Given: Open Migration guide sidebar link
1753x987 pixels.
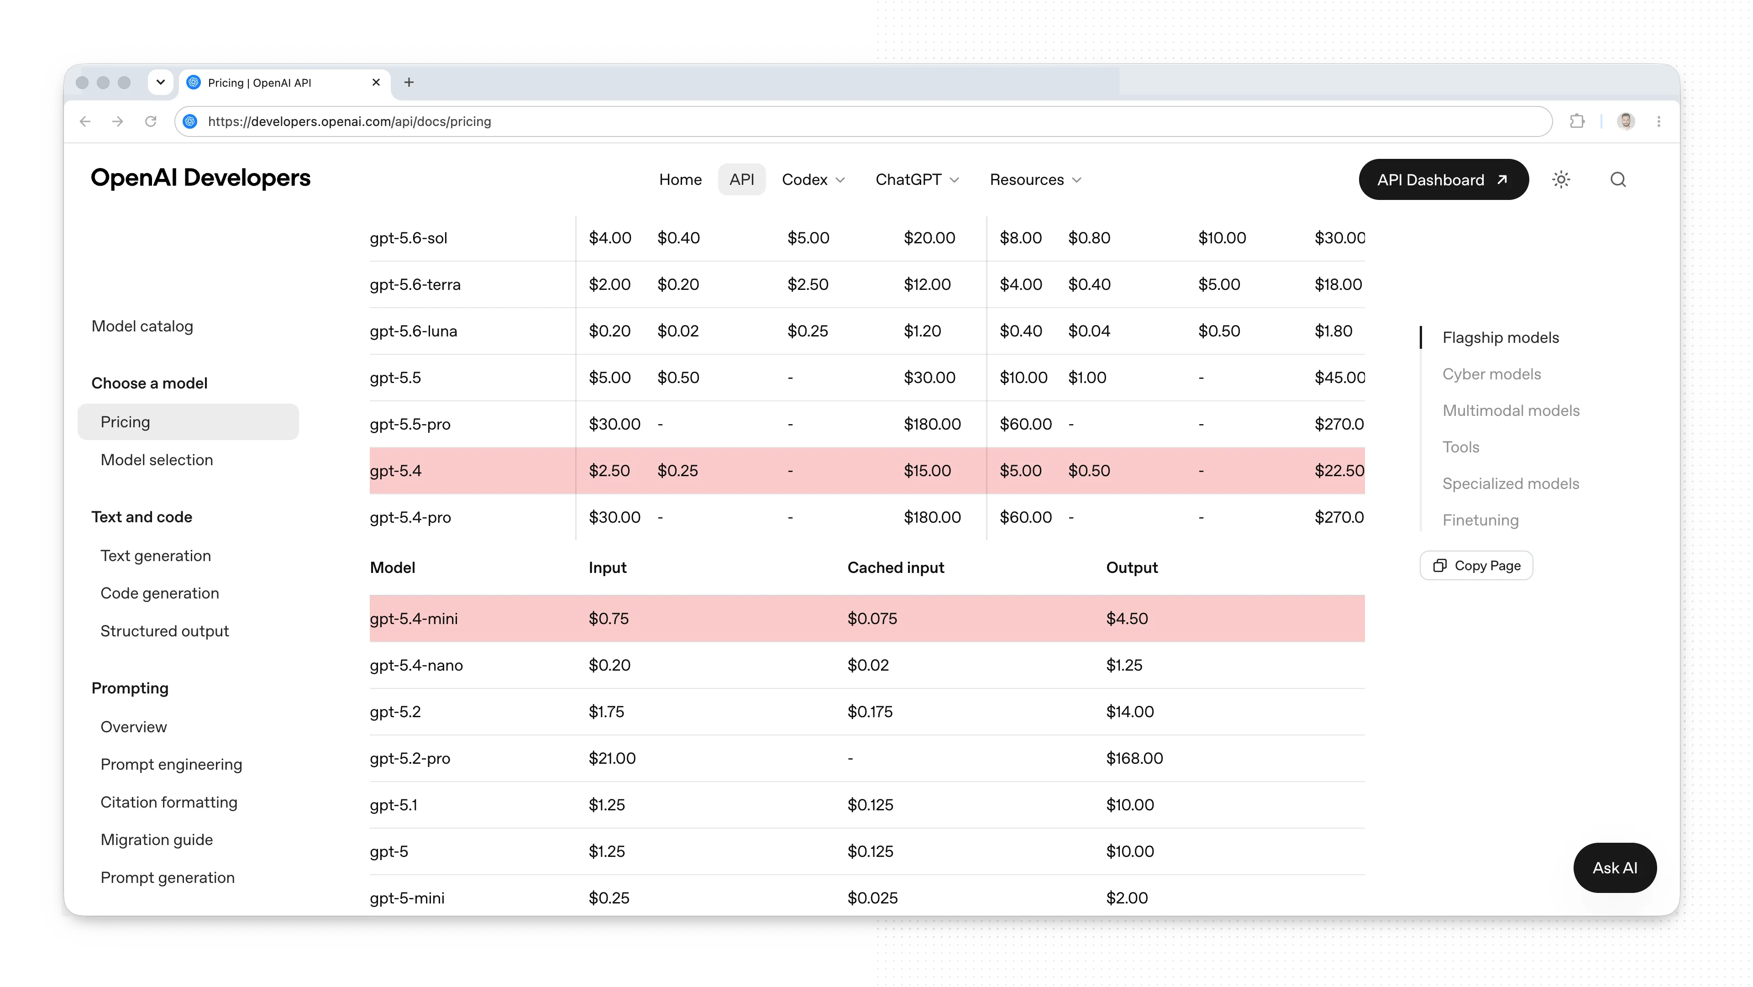Looking at the screenshot, I should [157, 840].
